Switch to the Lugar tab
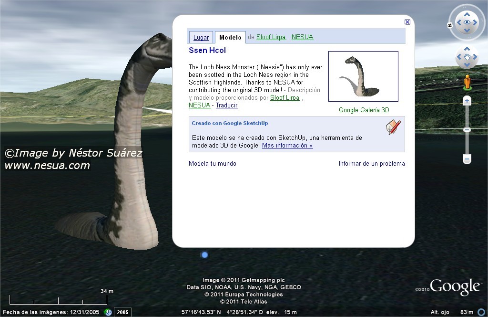Screen dimensions: 488x317 [201, 37]
